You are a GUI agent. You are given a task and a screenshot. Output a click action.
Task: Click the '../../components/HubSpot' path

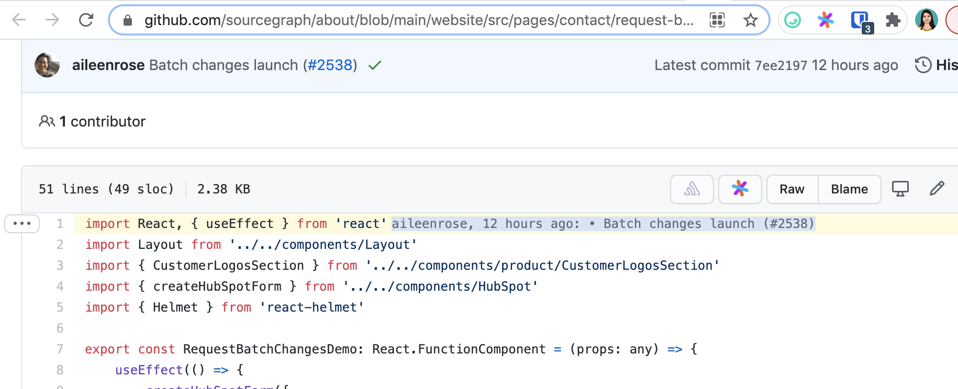pyautogui.click(x=440, y=287)
